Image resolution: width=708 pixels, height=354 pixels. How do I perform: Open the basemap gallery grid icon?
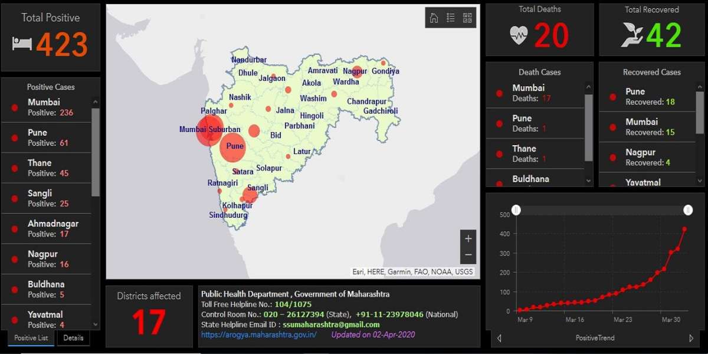point(467,18)
